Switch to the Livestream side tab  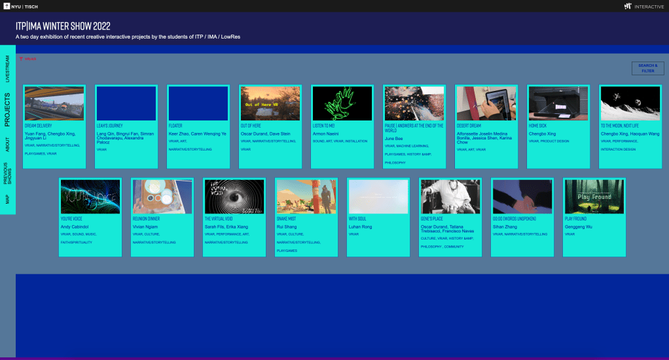(x=8, y=67)
